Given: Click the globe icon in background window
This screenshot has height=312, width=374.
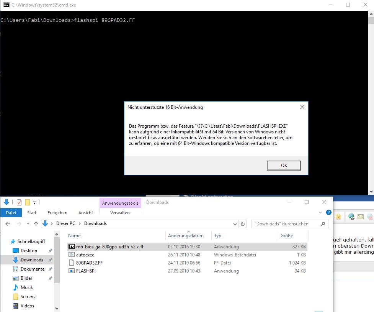Looking at the screenshot, I should coord(351,217).
